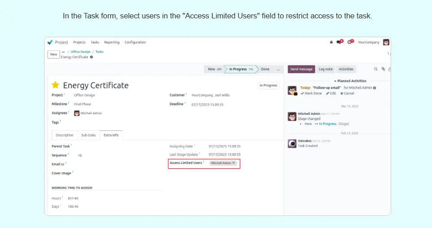Follow the Office Design breadcrumb link
Screen dimensions: 432x228
[x=80, y=52]
